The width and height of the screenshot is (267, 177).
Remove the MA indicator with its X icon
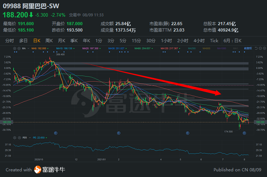click(19, 48)
